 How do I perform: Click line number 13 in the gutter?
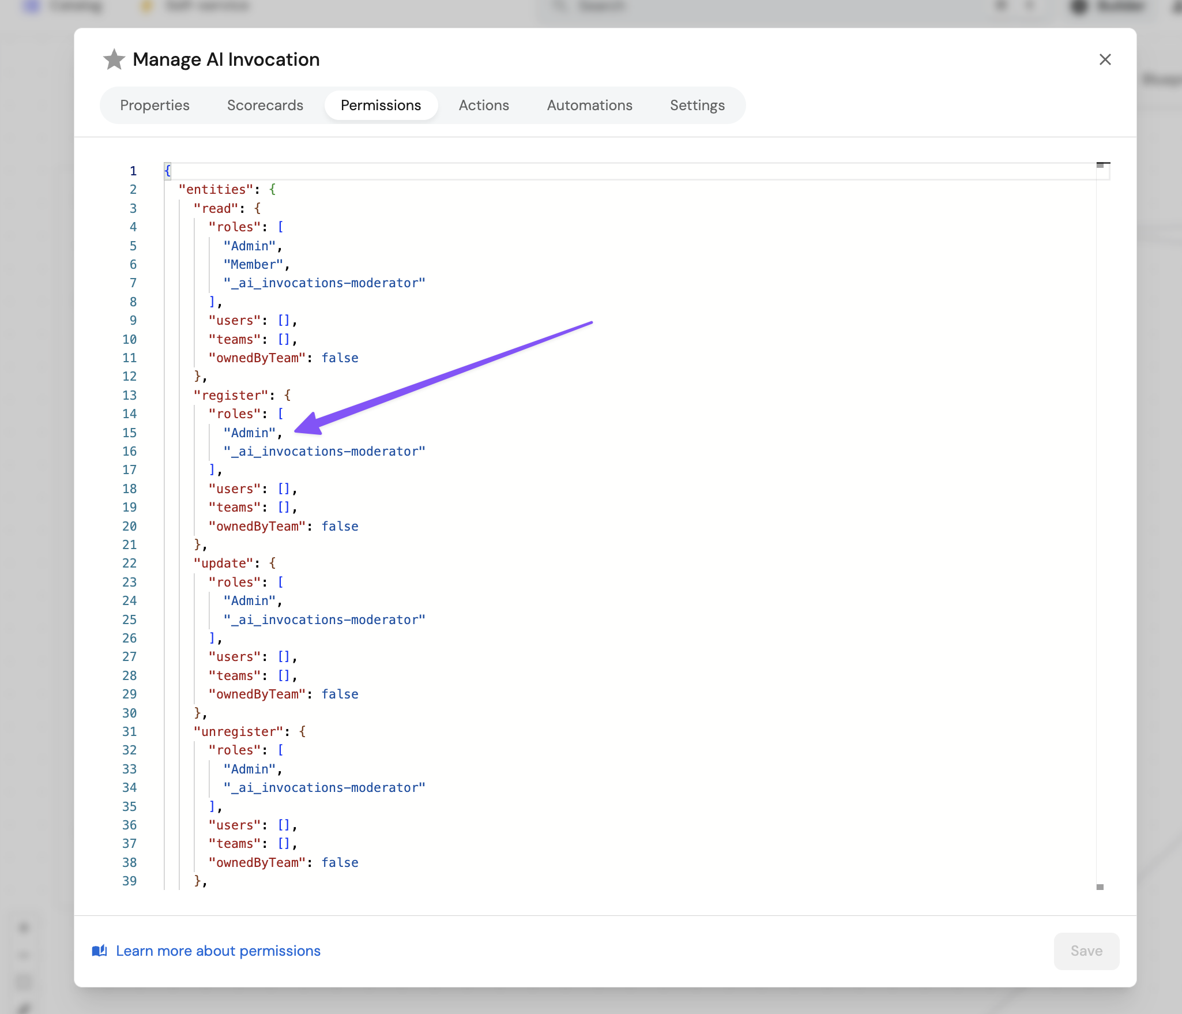pyautogui.click(x=130, y=395)
